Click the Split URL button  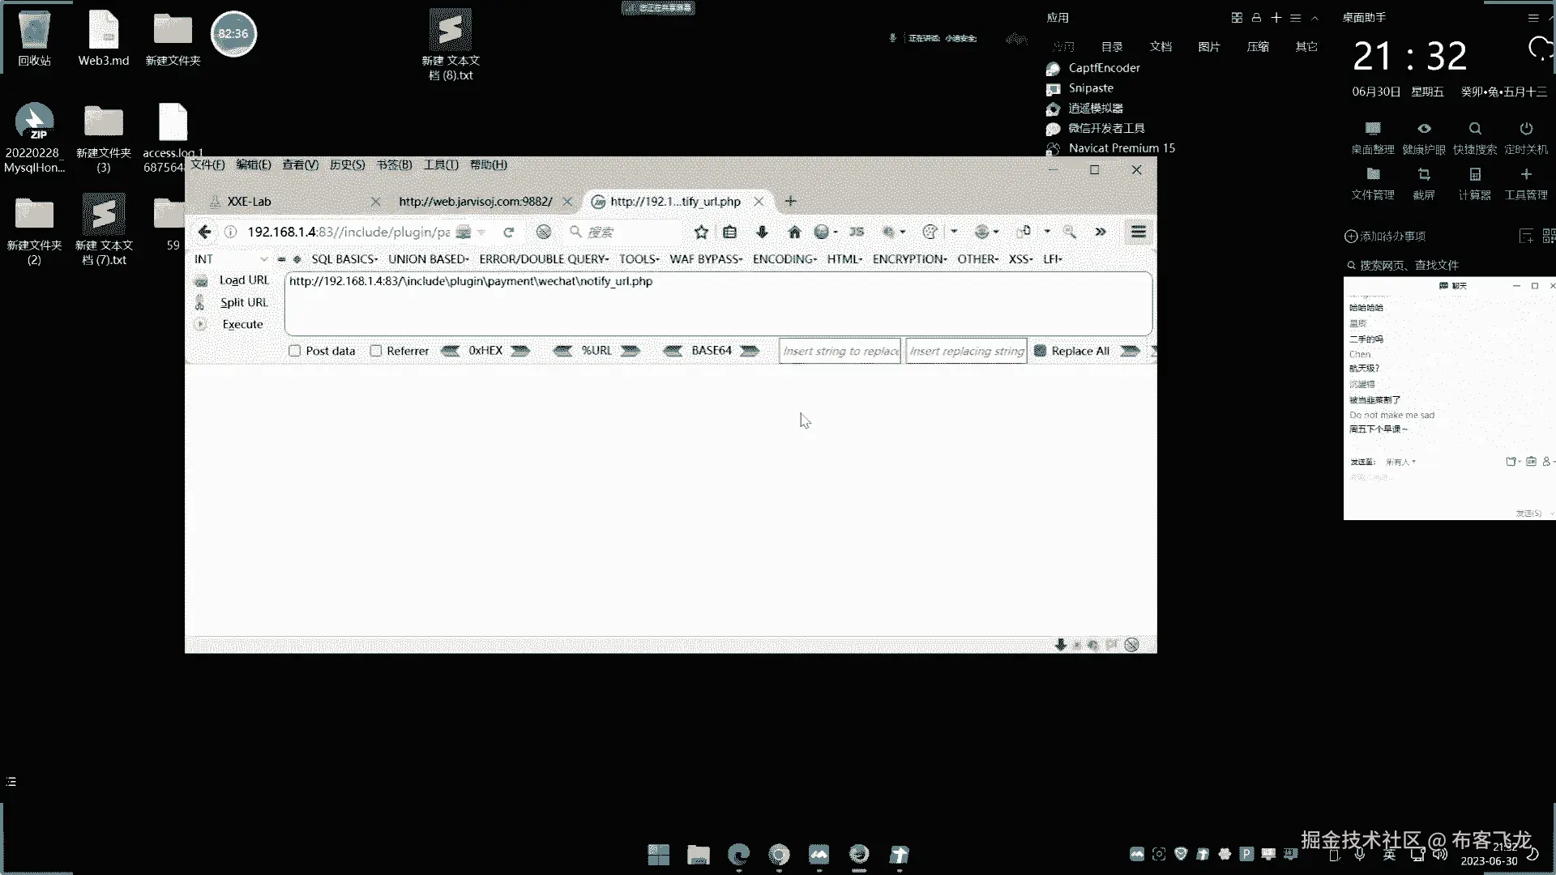coord(244,302)
